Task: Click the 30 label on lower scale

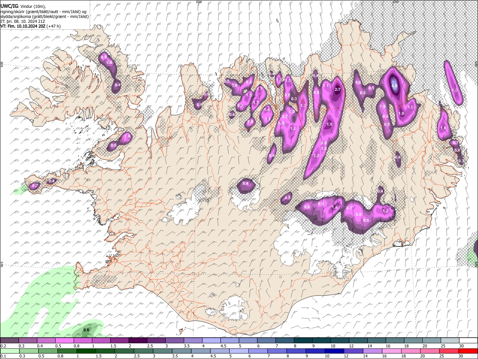Action: [x=462, y=356]
